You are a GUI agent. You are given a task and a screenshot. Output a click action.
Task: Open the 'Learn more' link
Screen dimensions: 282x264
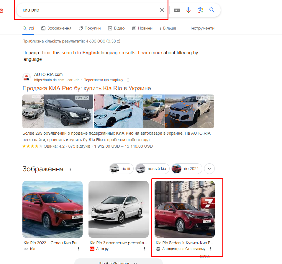coord(150,53)
